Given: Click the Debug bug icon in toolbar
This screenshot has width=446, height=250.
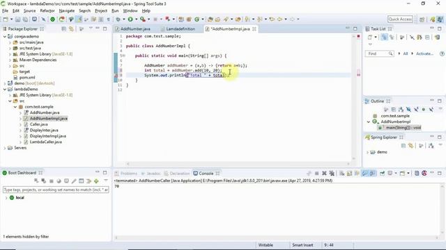Looking at the screenshot, I should coord(118,19).
